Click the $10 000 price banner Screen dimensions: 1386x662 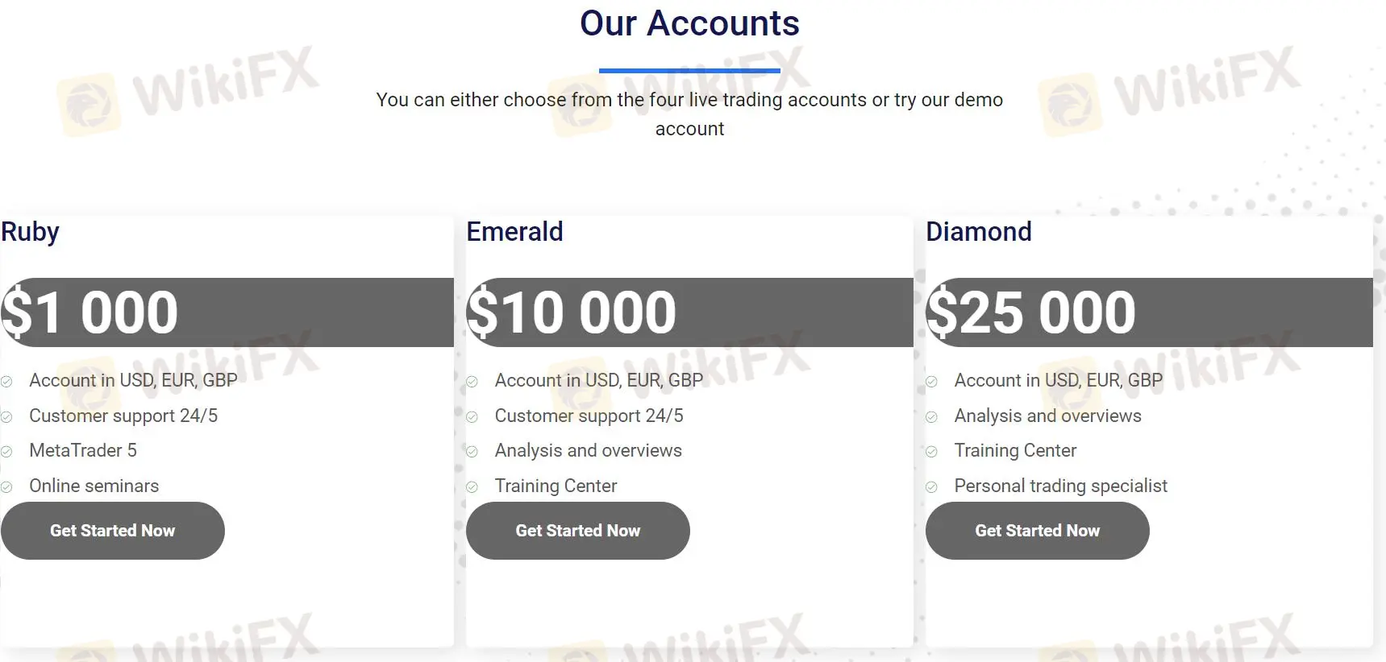pos(689,312)
